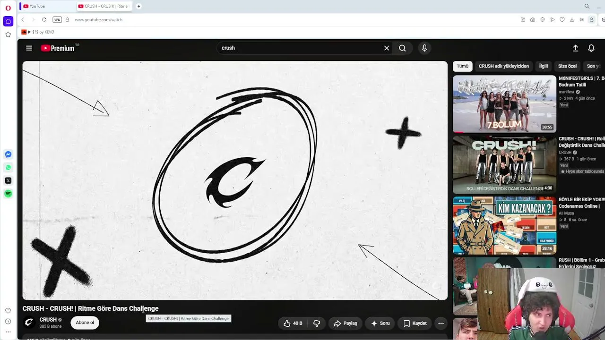This screenshot has width=605, height=340.
Task: Open Kim Kazanacak Codenames video thumbnail
Action: pos(504,226)
